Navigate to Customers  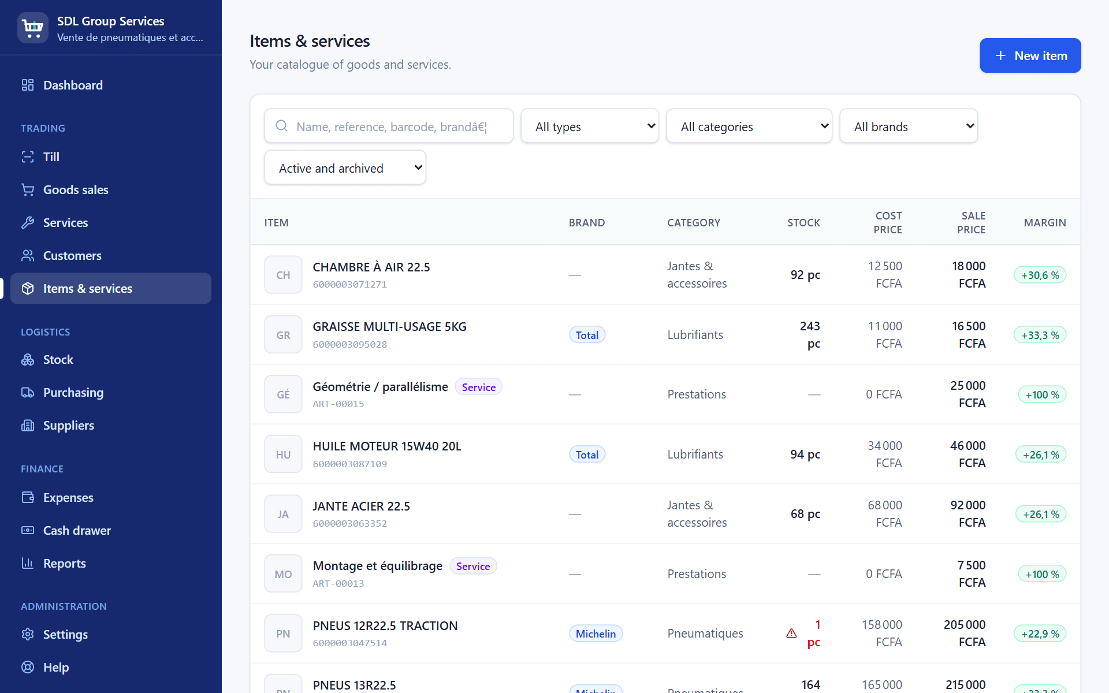pyautogui.click(x=111, y=255)
